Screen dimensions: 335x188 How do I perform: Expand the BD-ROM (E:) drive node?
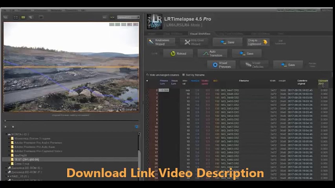coord(6,168)
